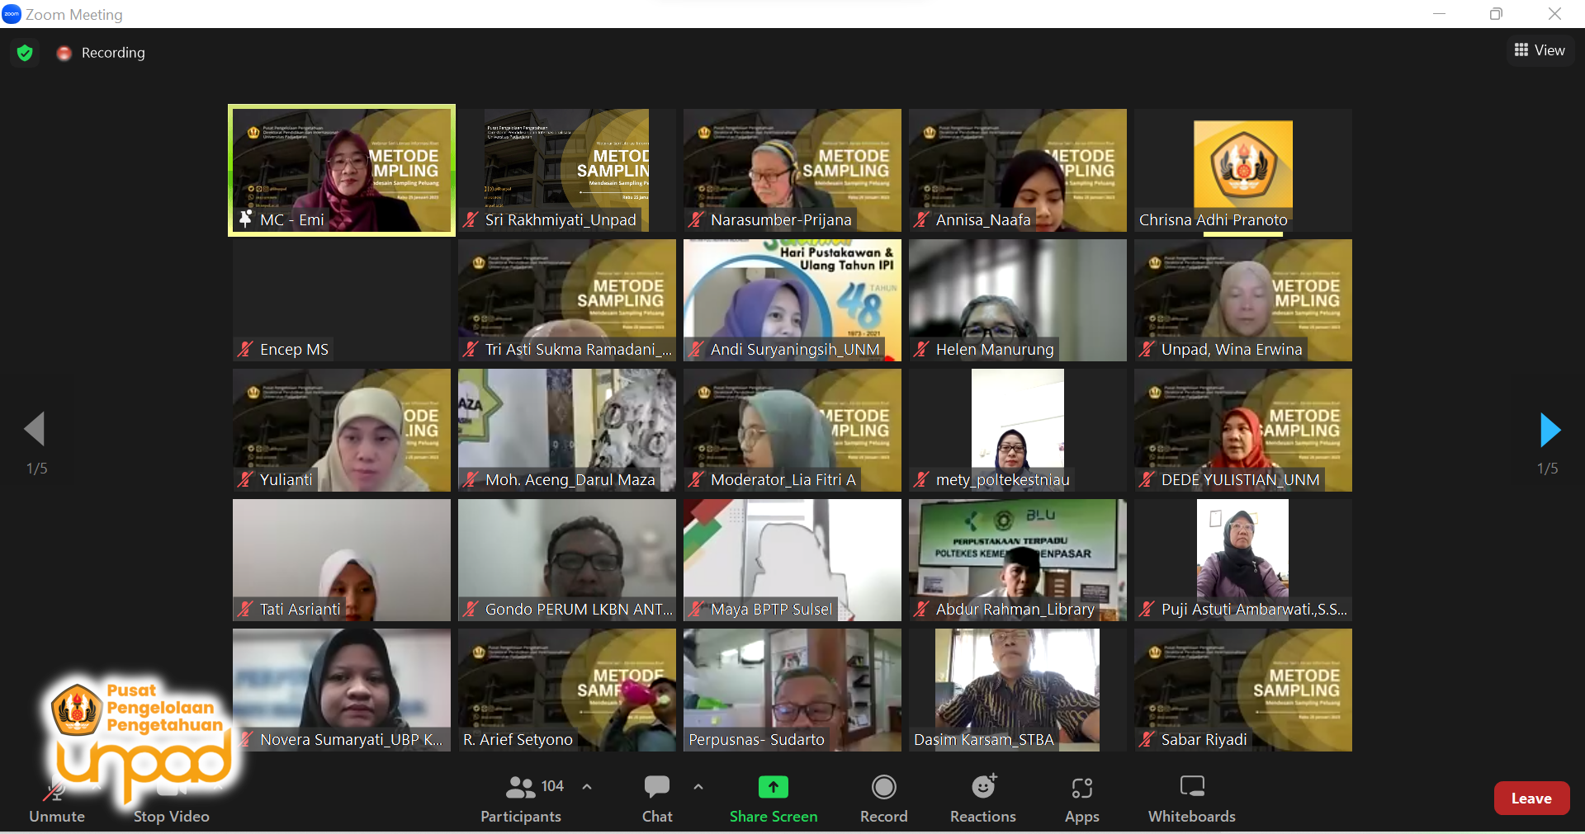1585x834 pixels.
Task: Select Dasim Karsam_STBA video tile
Action: (x=1018, y=690)
